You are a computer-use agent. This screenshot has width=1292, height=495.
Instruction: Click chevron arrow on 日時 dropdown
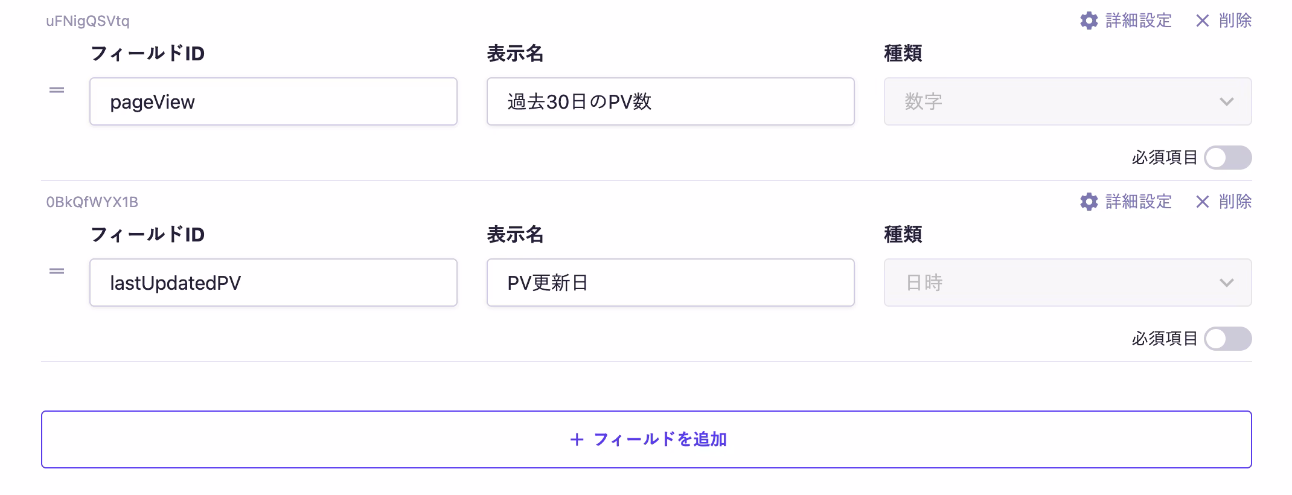click(1226, 283)
